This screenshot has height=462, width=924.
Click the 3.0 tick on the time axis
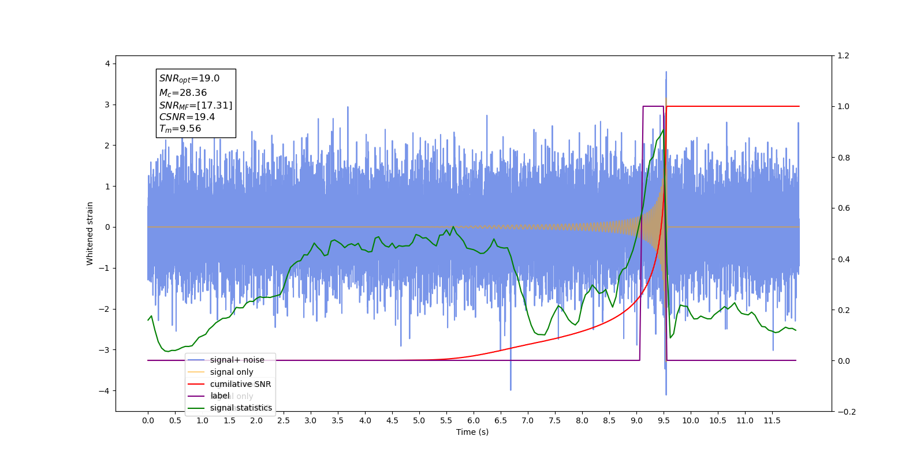311,420
